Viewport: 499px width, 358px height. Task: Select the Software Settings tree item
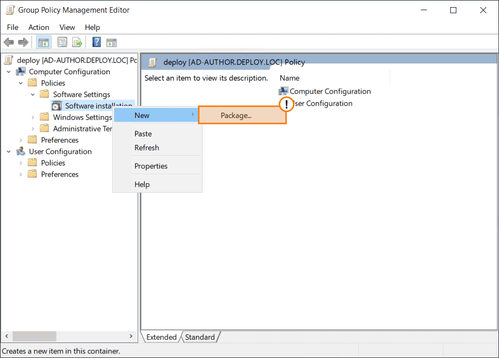[81, 94]
